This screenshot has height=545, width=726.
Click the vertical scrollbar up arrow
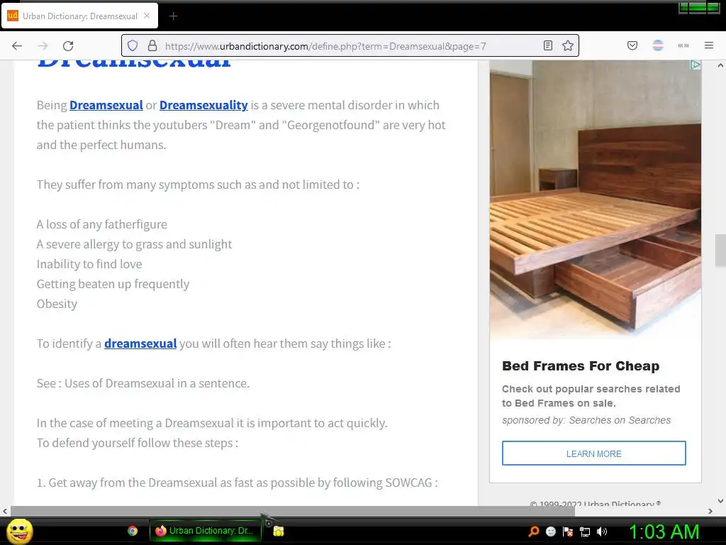click(x=720, y=66)
